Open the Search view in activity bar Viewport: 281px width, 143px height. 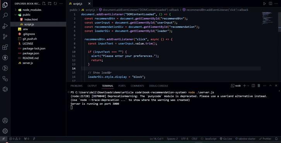tap(5, 15)
